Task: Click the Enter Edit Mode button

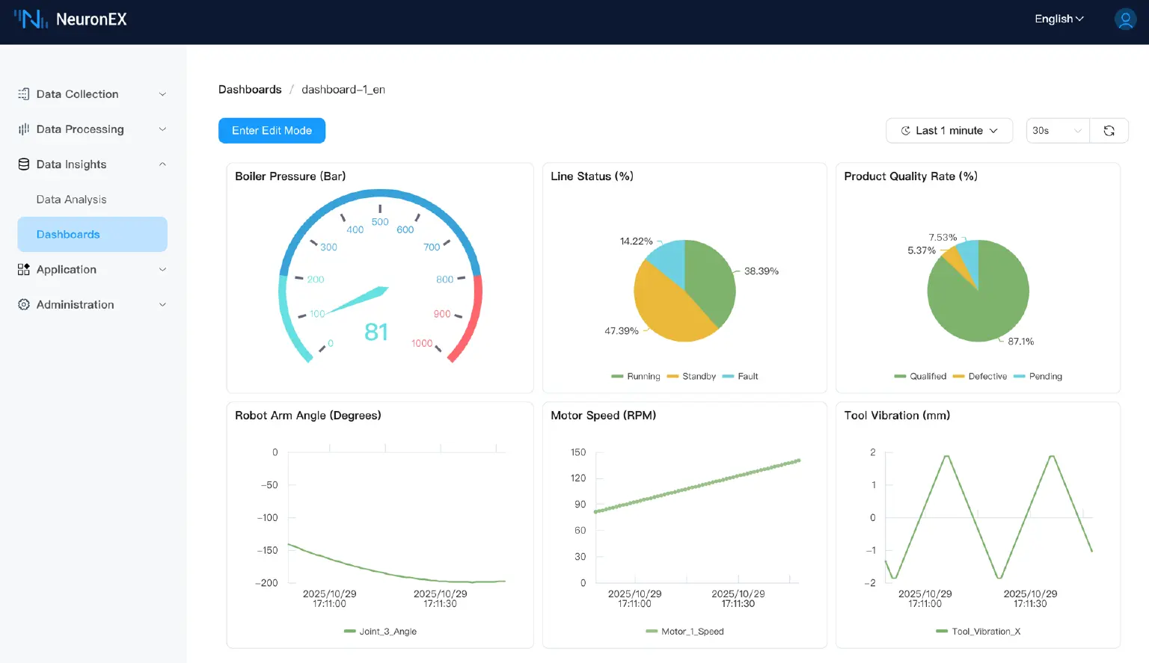Action: point(272,131)
